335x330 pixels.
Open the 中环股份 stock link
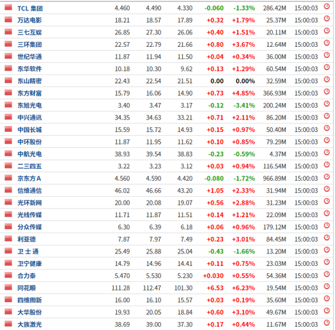(30, 142)
